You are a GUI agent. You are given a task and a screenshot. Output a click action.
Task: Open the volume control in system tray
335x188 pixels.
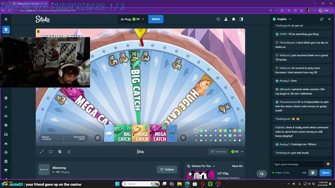[x=310, y=184]
